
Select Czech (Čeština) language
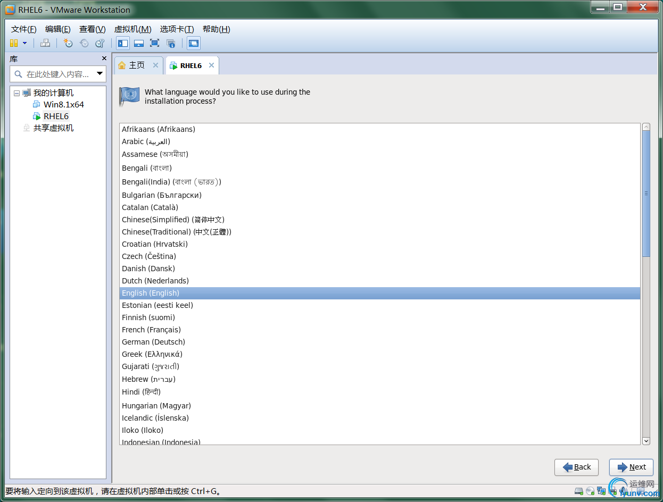coord(380,256)
